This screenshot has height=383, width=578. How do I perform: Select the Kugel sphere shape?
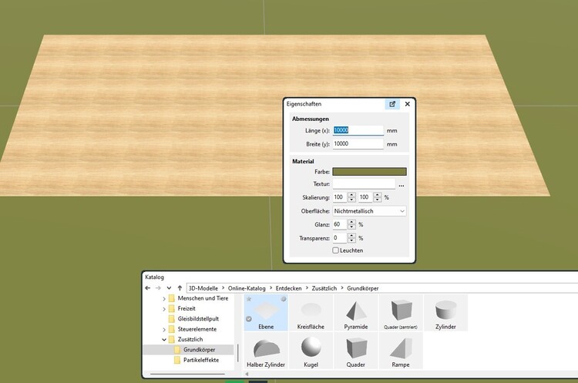[311, 351]
